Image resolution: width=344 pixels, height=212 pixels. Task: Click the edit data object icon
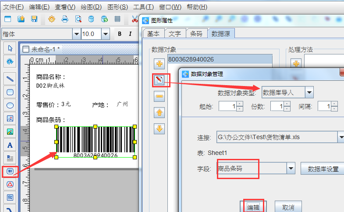pos(160,80)
